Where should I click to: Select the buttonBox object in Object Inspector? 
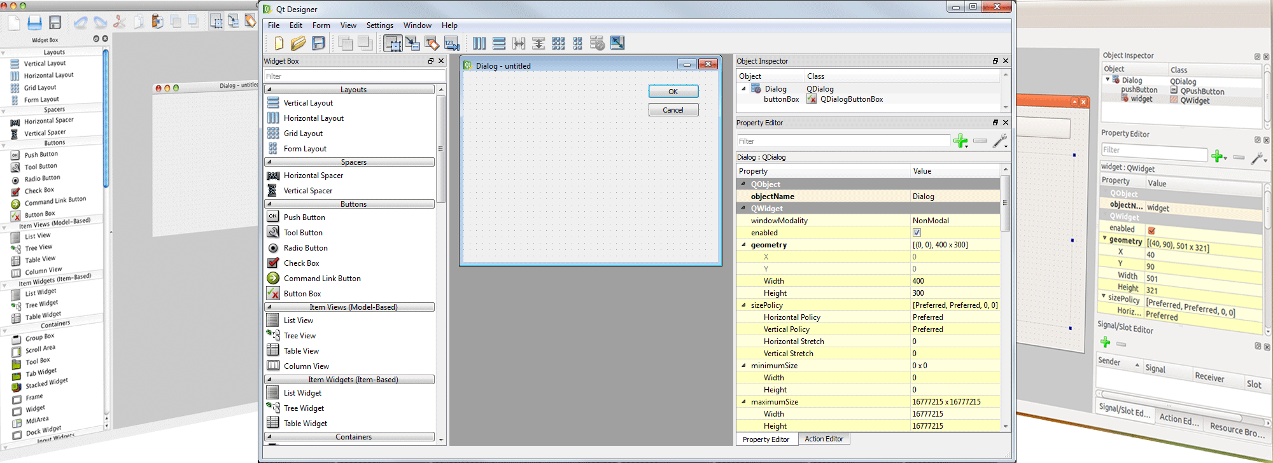(x=781, y=99)
